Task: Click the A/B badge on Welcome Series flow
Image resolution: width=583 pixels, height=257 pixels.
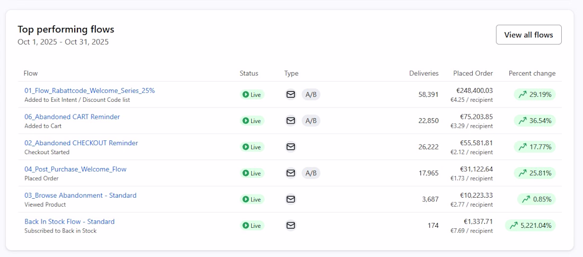Action: [311, 94]
